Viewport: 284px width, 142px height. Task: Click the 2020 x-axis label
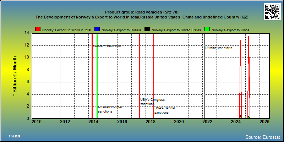pos(179,122)
